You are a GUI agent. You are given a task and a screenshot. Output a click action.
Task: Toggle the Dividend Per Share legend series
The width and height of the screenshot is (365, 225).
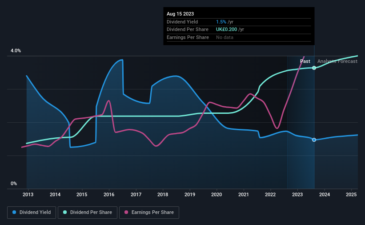[x=88, y=213]
